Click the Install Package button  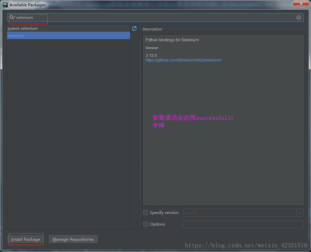25,239
